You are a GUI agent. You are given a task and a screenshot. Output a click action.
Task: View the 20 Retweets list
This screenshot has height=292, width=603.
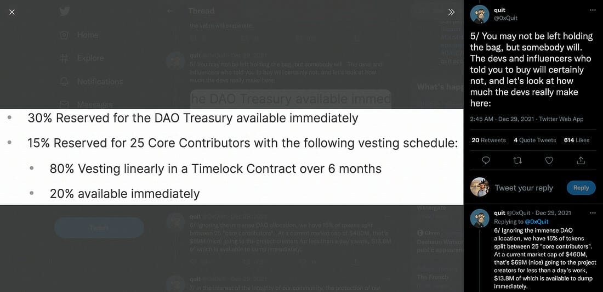click(x=488, y=140)
